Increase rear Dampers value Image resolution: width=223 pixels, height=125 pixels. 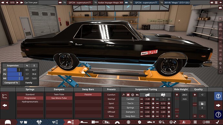(169, 112)
